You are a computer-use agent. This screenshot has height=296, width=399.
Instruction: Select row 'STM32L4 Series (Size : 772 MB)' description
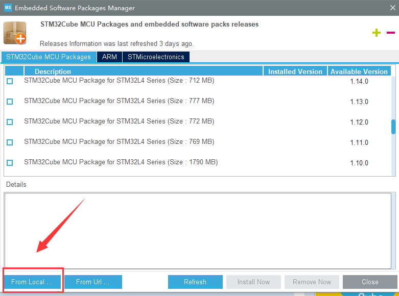(x=119, y=121)
